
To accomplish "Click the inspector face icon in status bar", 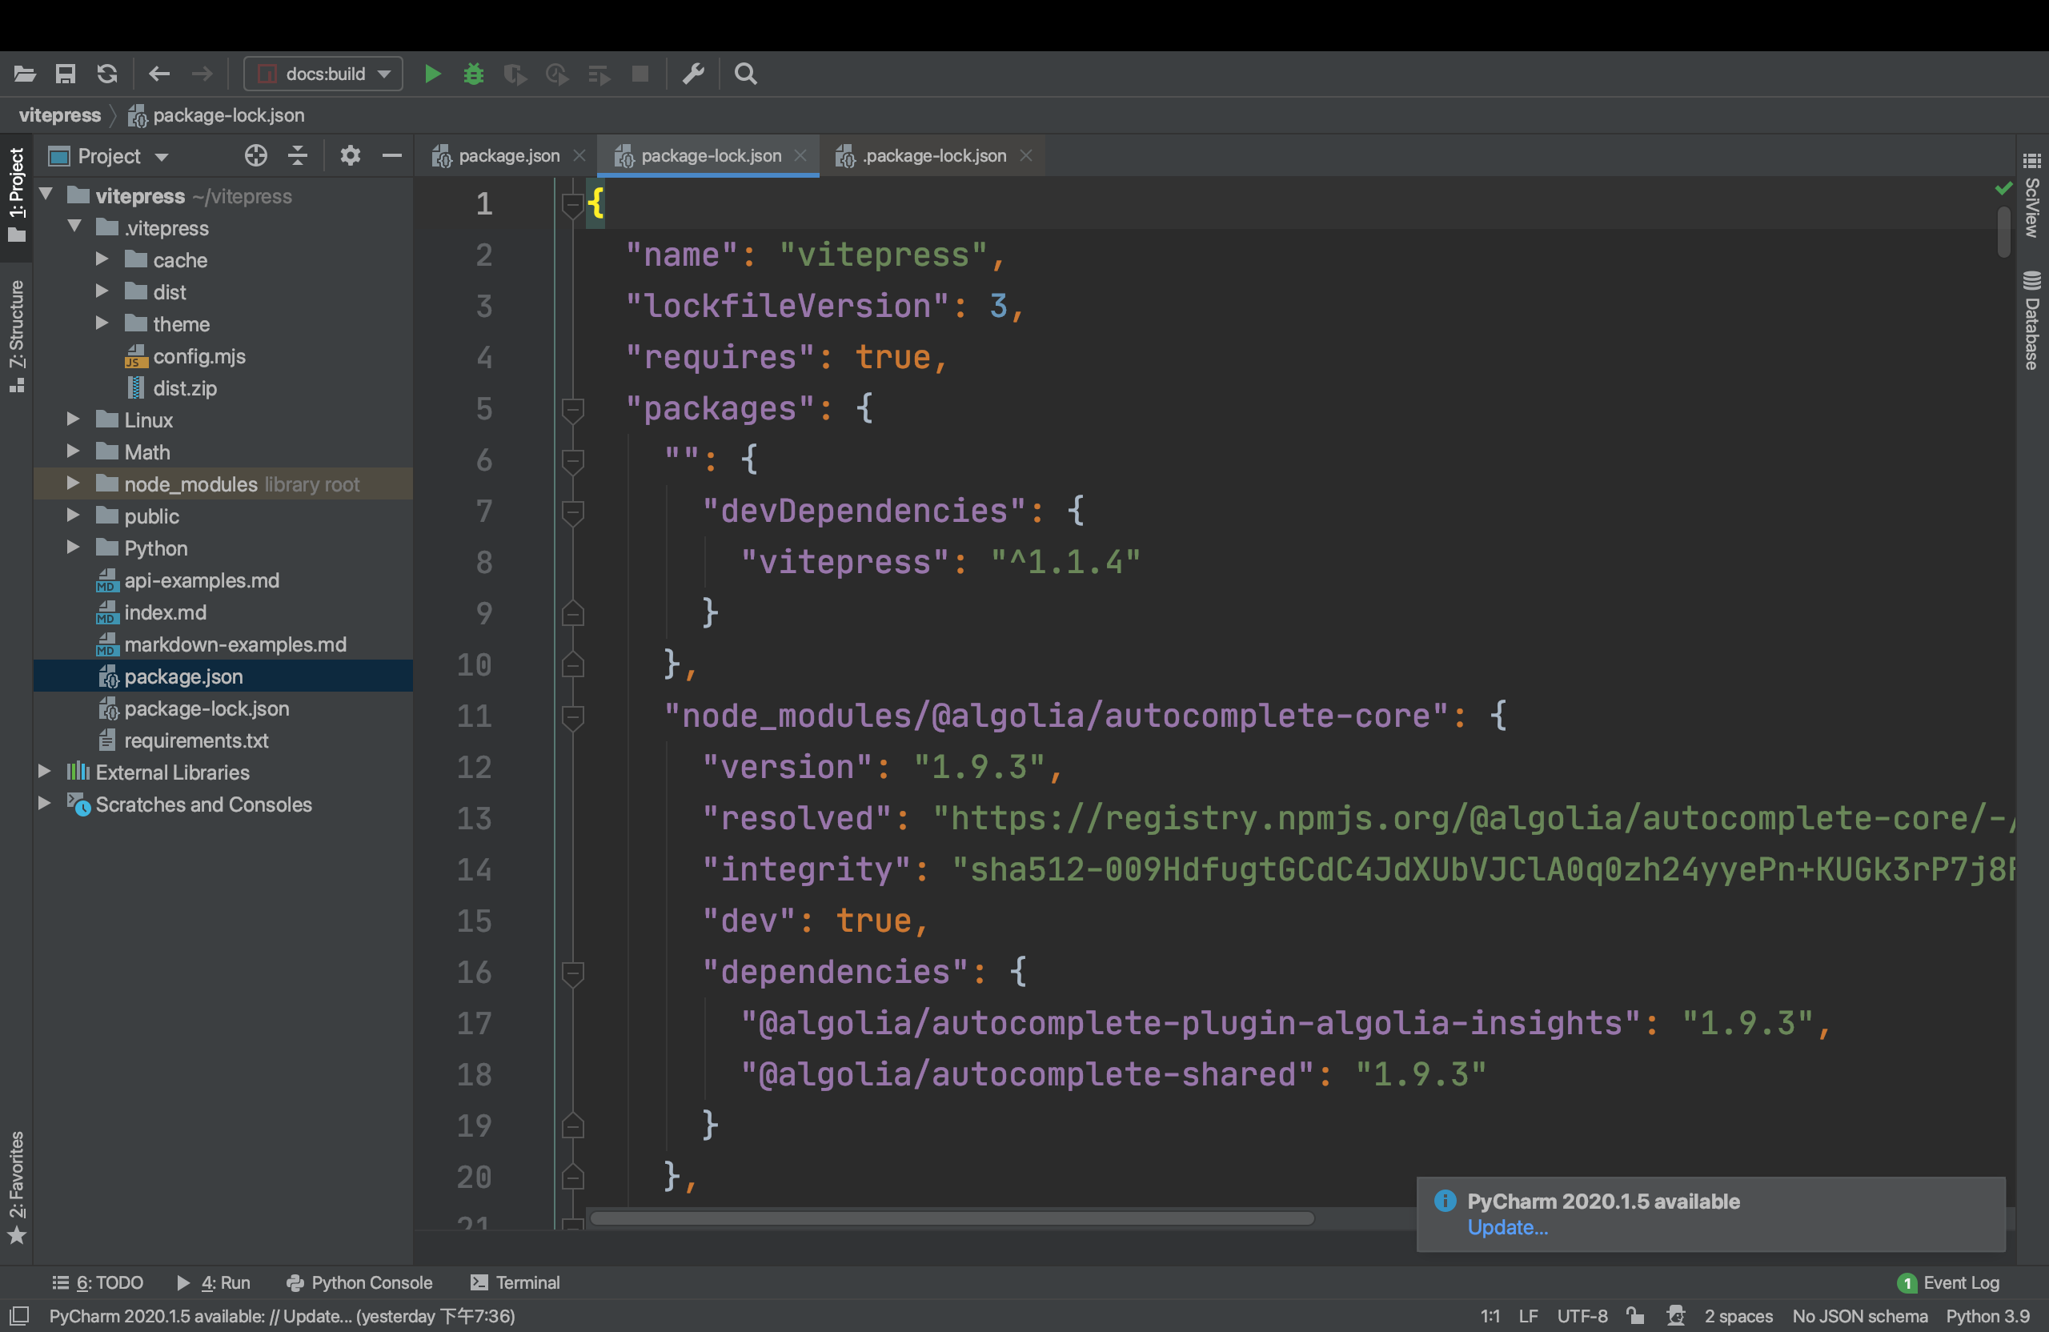I will click(1675, 1314).
